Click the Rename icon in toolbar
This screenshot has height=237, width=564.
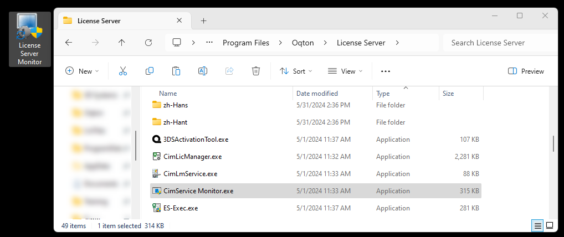tap(203, 71)
